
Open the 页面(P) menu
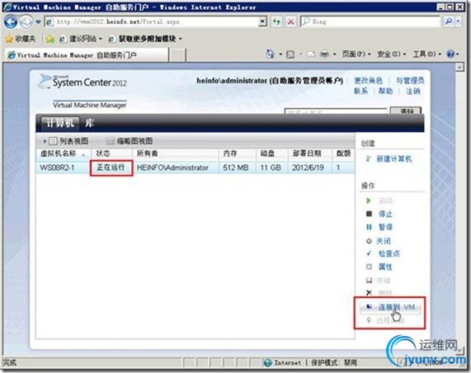[356, 54]
